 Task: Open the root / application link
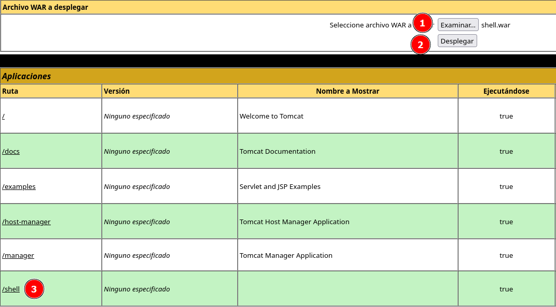coord(4,116)
